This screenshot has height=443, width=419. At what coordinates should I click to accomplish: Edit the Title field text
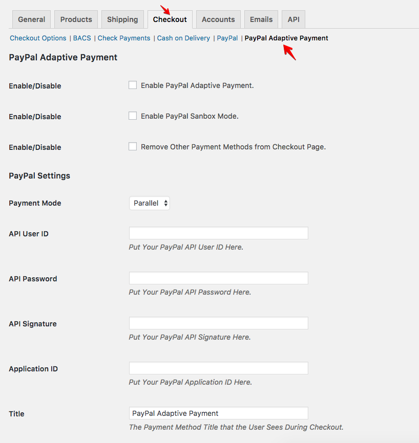pos(218,413)
